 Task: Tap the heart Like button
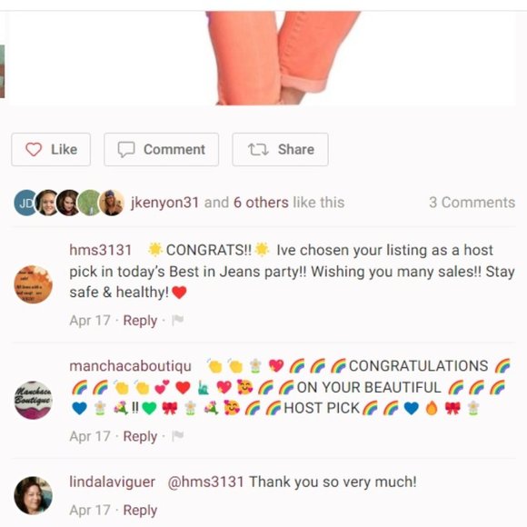point(51,150)
